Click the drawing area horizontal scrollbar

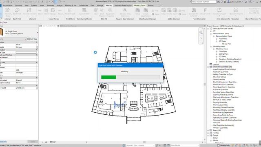pos(144,142)
